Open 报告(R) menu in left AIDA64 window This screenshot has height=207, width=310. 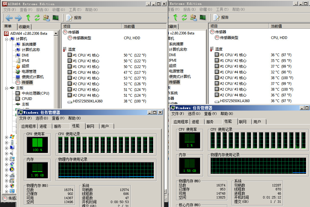click(x=42, y=10)
